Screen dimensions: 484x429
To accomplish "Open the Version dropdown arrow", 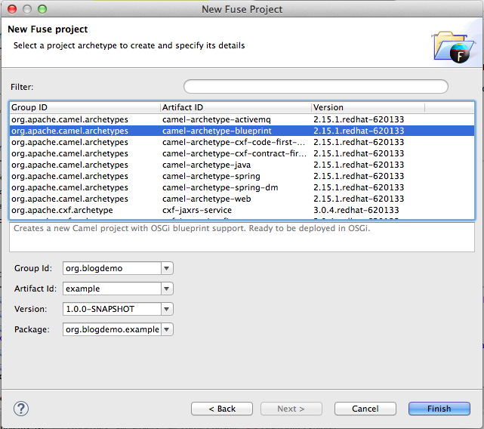I will pos(167,309).
